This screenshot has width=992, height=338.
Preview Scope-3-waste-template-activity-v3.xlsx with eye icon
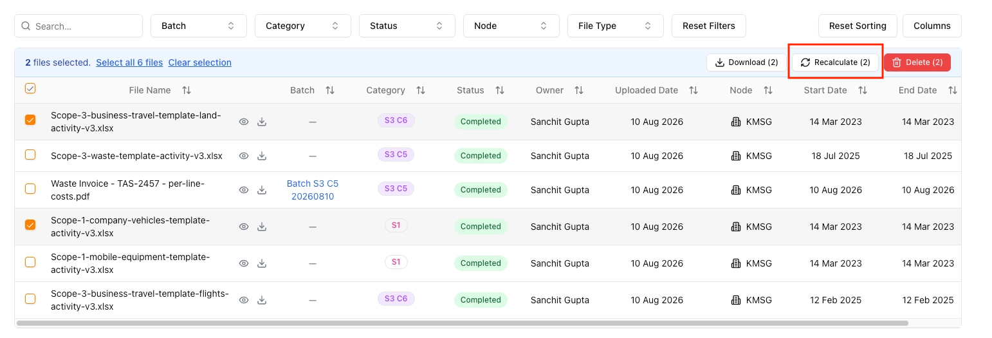coord(244,156)
